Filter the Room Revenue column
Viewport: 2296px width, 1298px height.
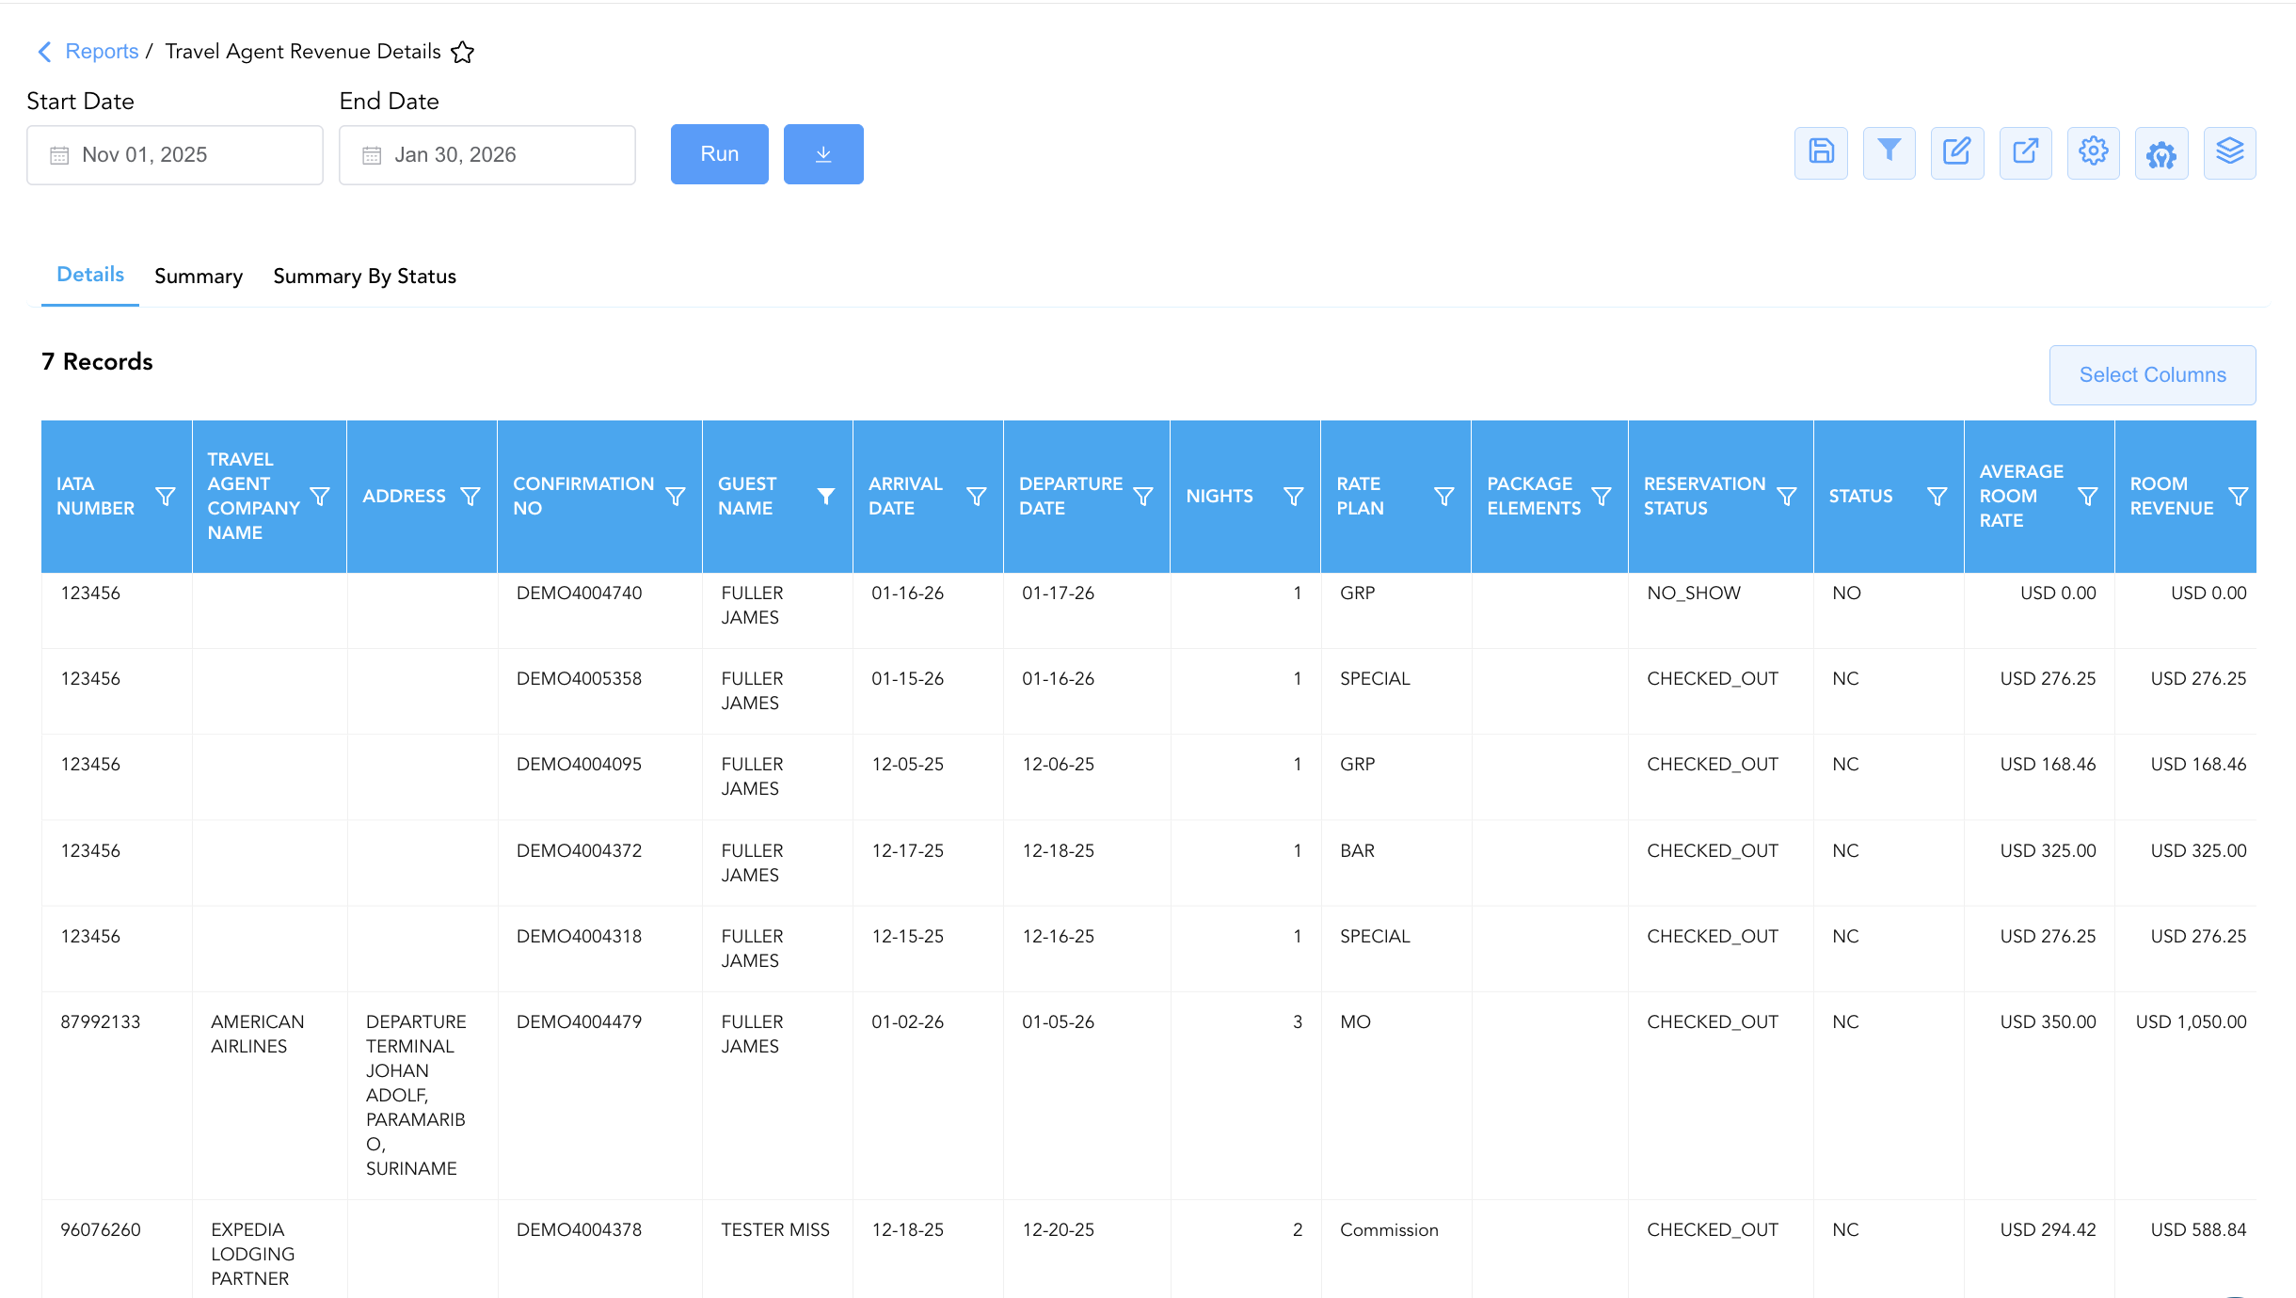click(x=2239, y=496)
